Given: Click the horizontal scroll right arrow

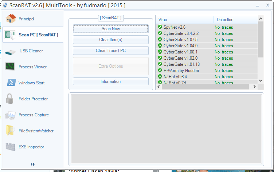Looking at the screenshot, I should click(255, 87).
